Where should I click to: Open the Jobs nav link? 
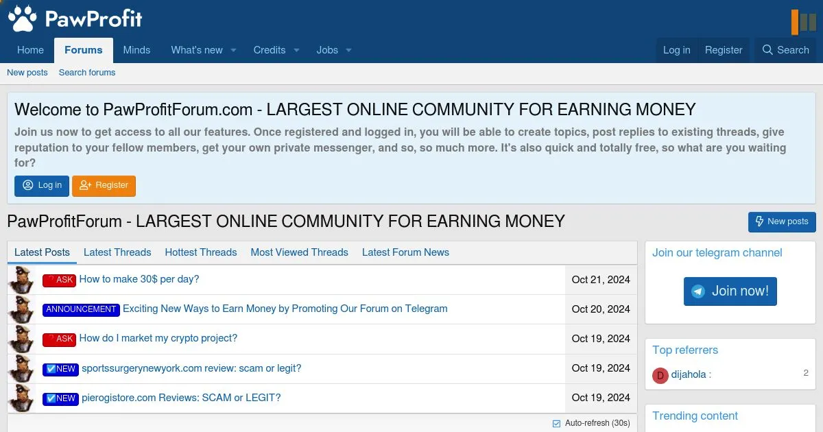coord(327,50)
